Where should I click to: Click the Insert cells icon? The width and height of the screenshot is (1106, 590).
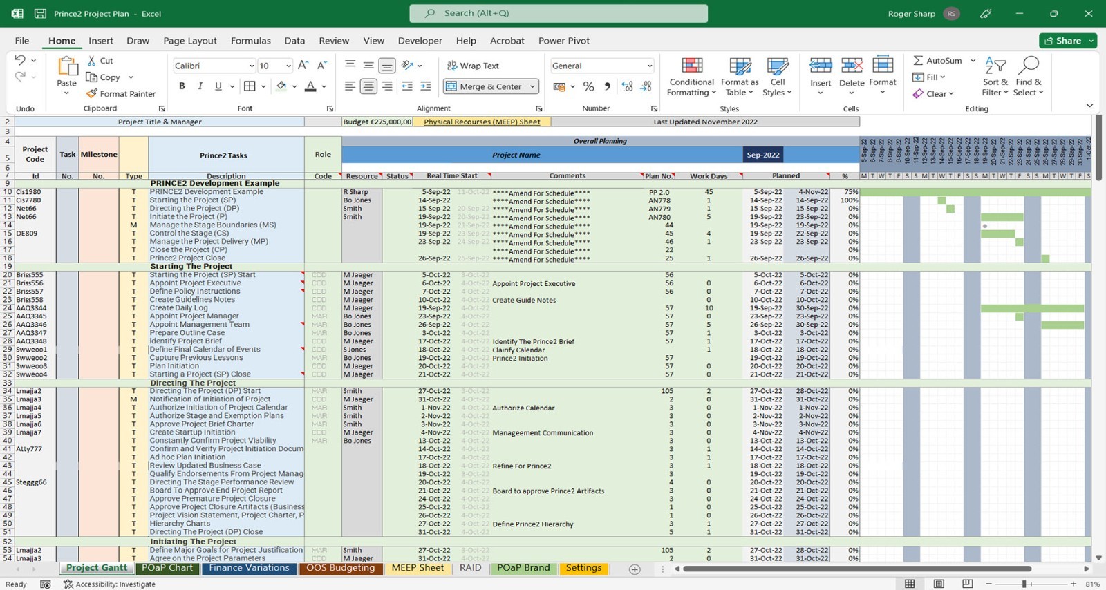click(821, 66)
